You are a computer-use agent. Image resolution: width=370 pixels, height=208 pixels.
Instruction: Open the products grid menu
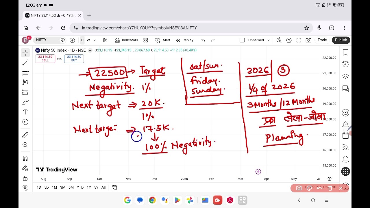point(345,172)
